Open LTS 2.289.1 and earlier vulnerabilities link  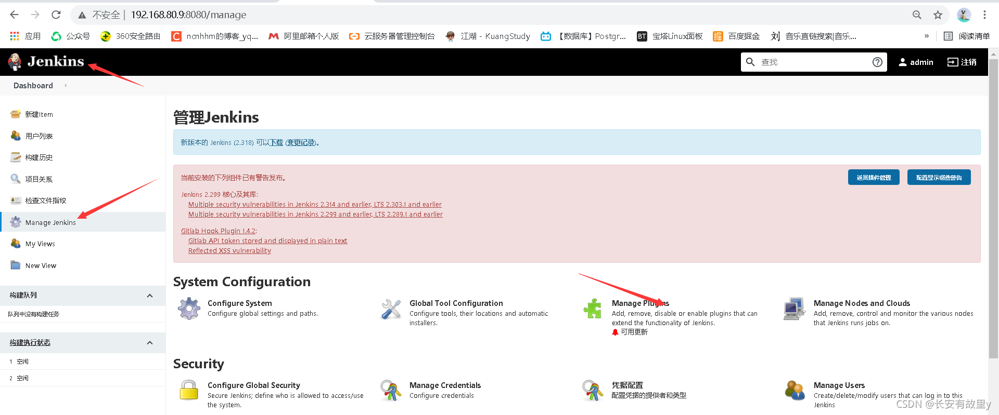(315, 214)
